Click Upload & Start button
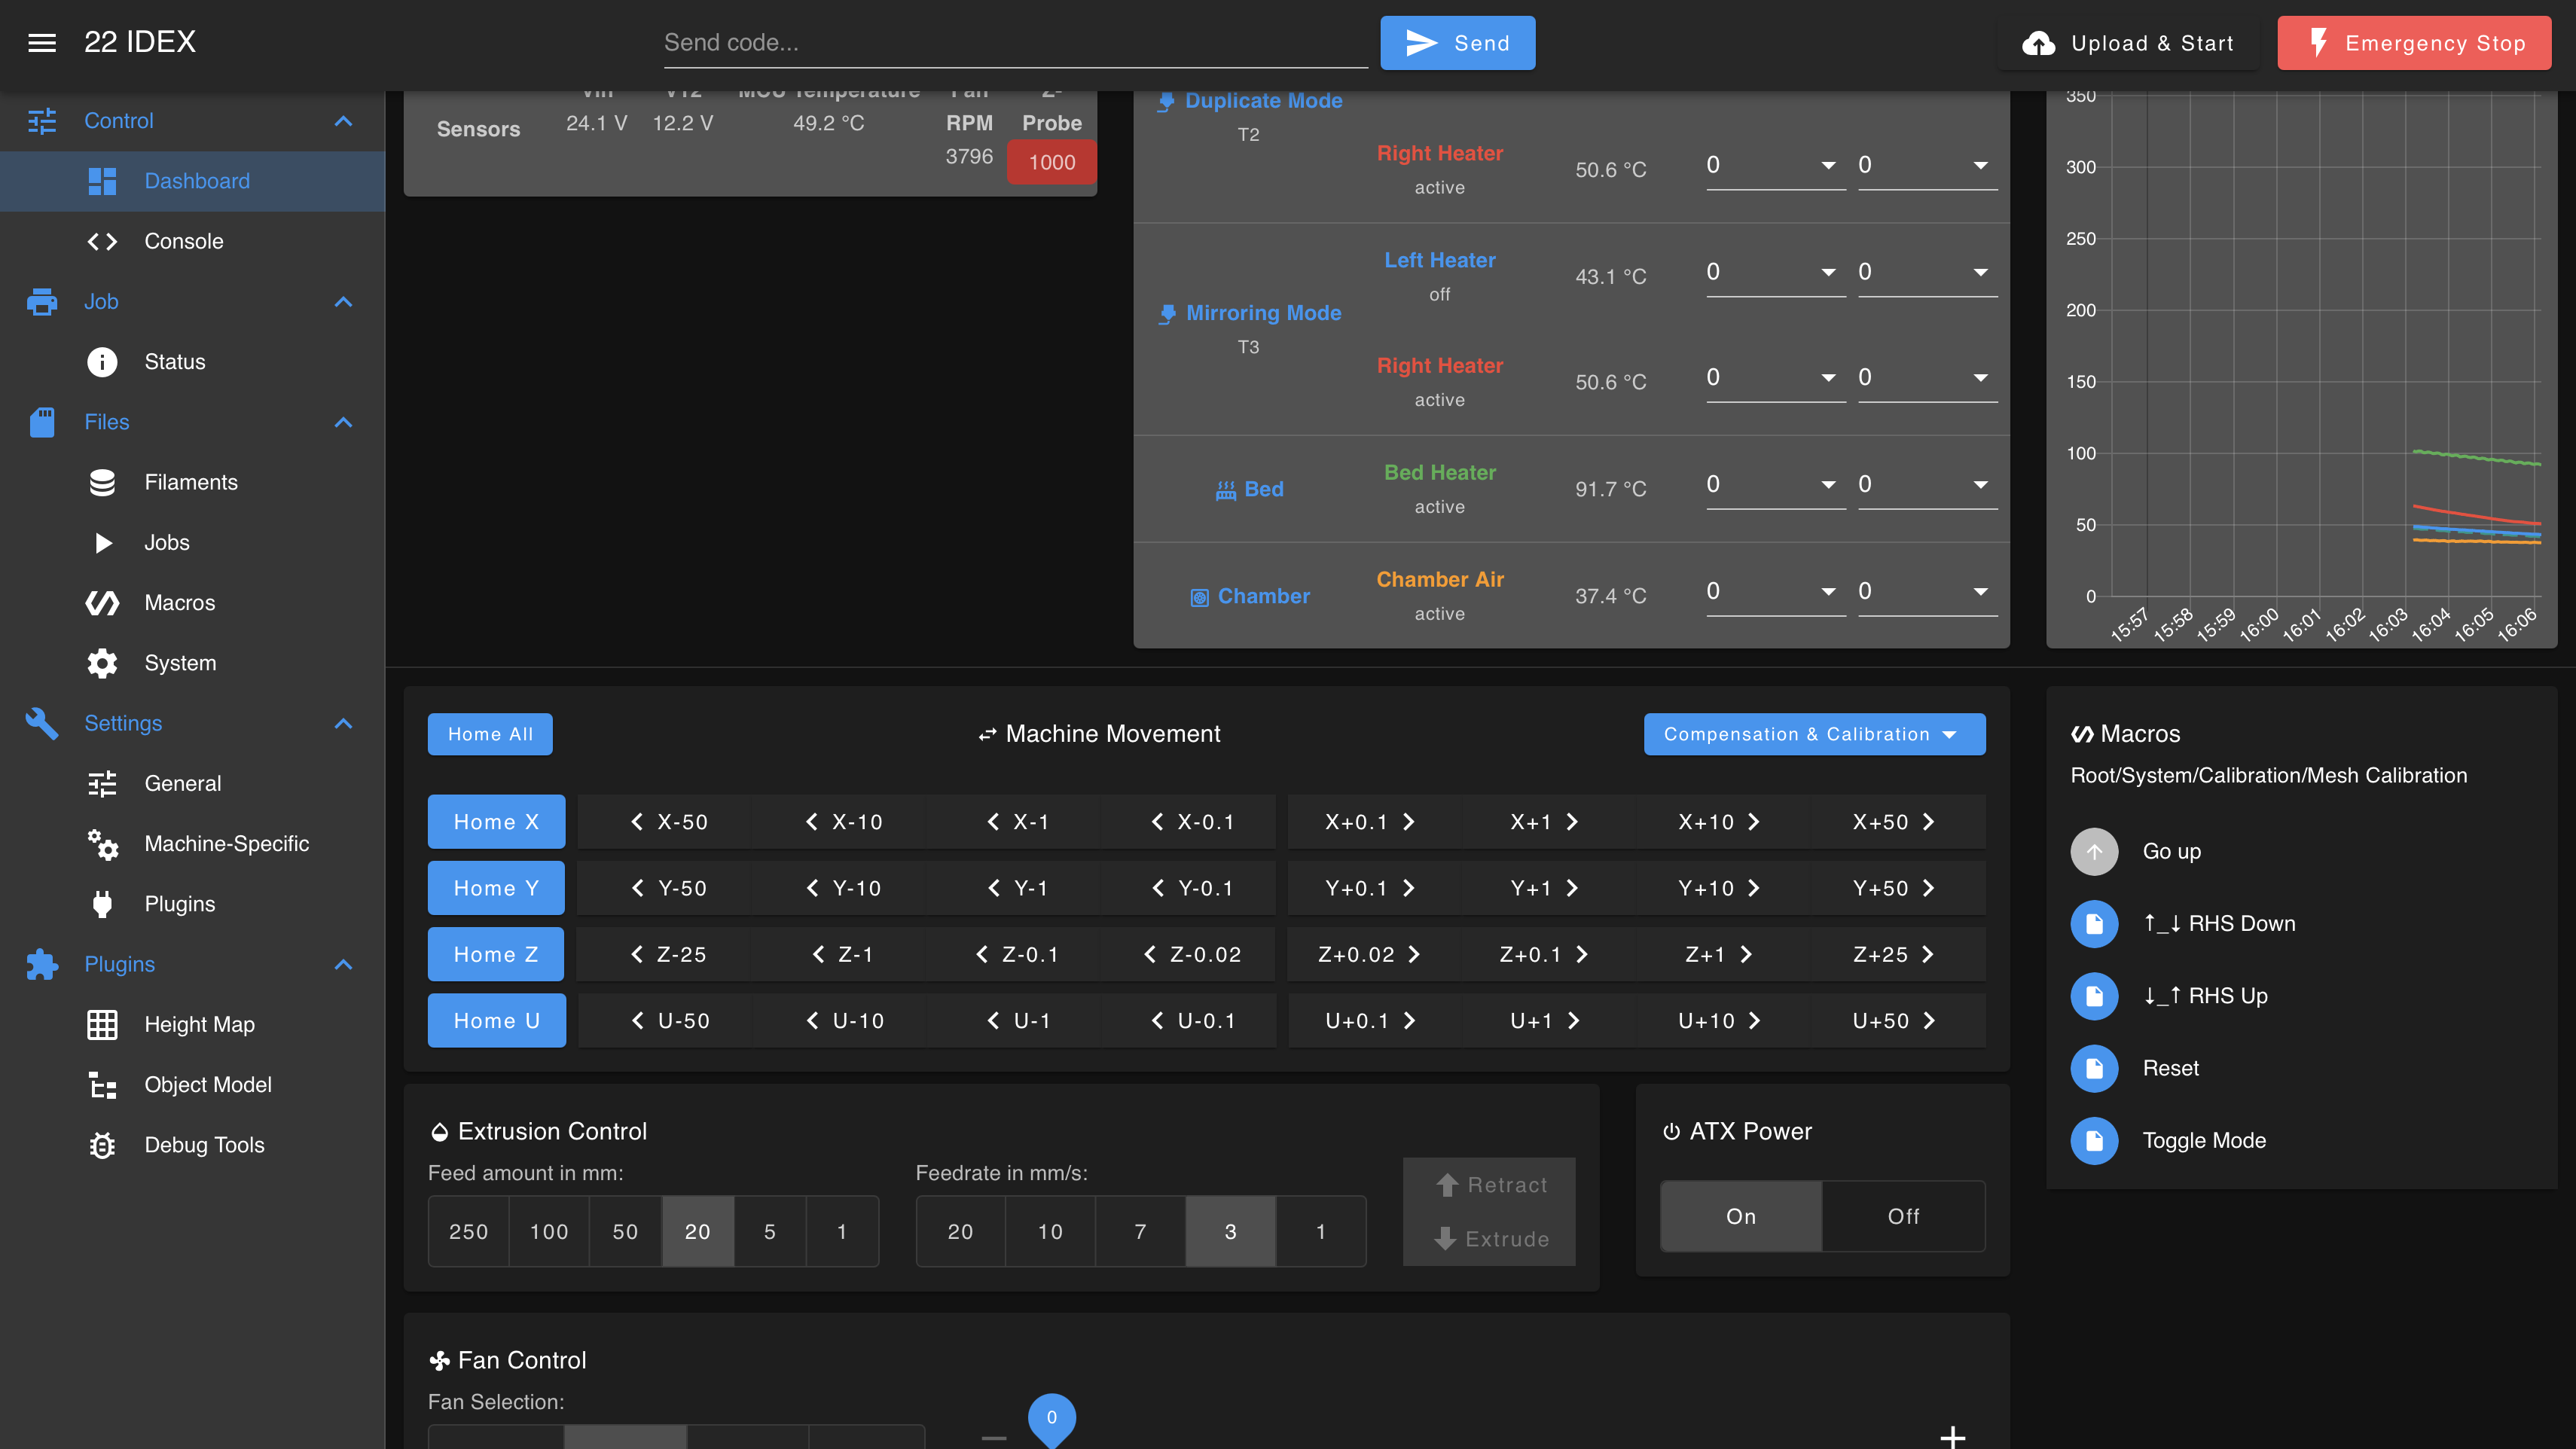 [x=2128, y=43]
